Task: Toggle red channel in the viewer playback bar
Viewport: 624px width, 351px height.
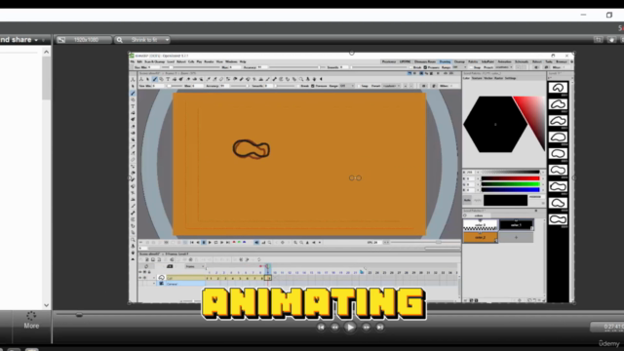Action: tap(234, 243)
